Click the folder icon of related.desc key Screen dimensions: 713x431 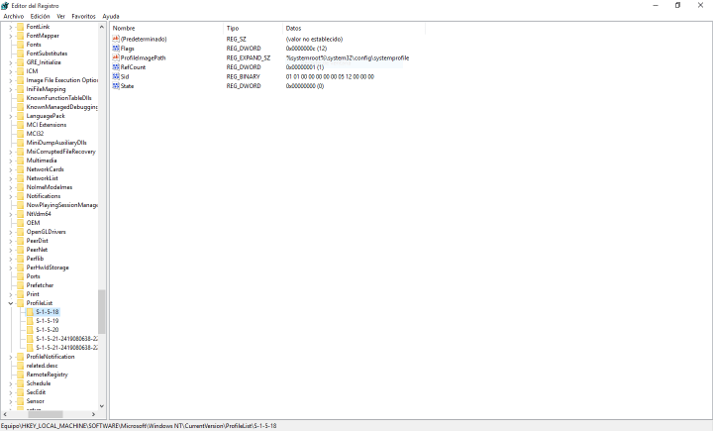20,366
